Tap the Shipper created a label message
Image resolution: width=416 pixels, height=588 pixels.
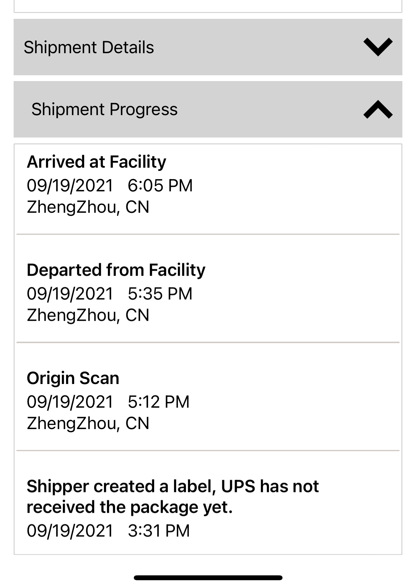point(172,497)
